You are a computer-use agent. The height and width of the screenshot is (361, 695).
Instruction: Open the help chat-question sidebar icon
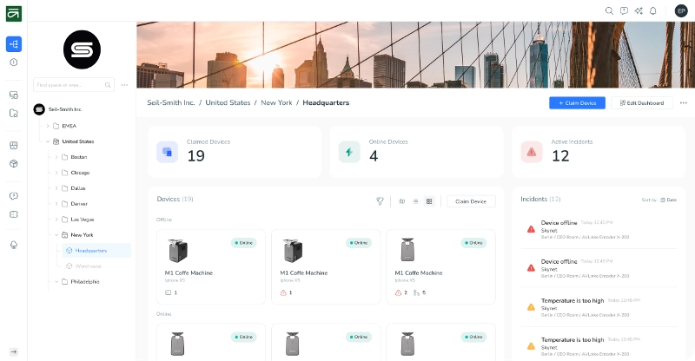(14, 196)
